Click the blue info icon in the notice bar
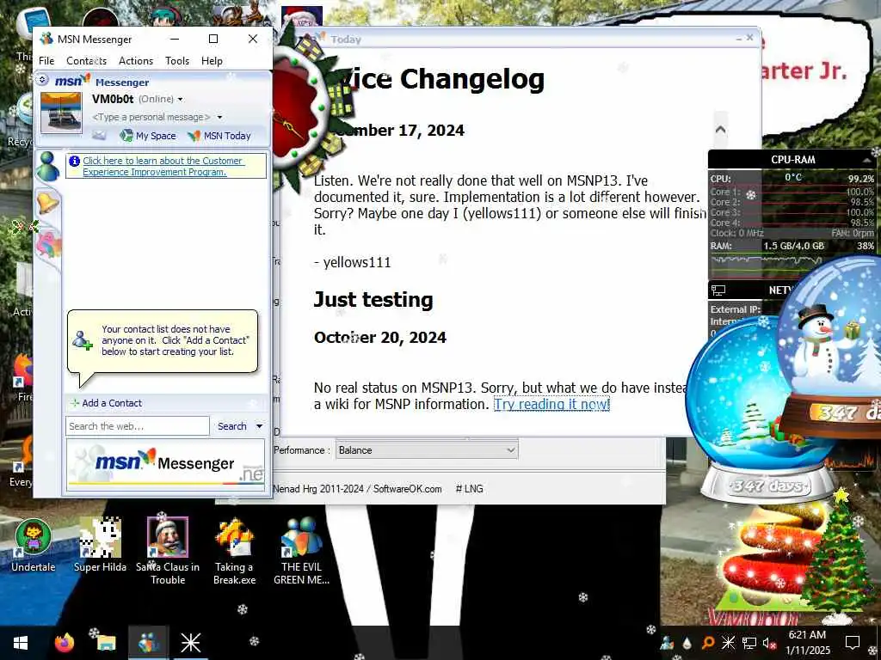 (74, 161)
